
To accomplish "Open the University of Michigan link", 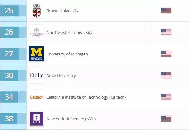I will click(67, 54).
